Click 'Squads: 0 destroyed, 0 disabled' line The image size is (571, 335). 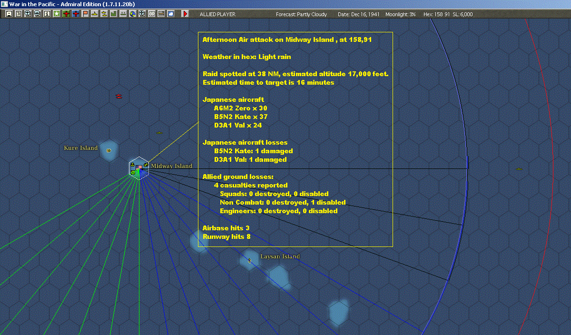(x=274, y=194)
